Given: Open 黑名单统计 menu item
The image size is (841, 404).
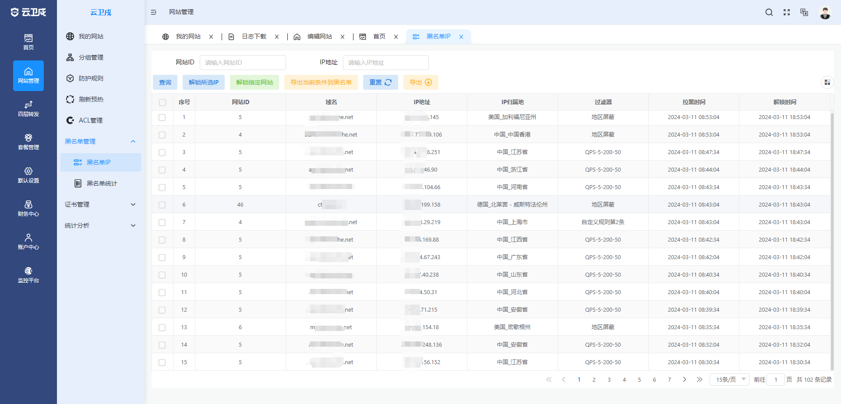Looking at the screenshot, I should click(x=101, y=183).
